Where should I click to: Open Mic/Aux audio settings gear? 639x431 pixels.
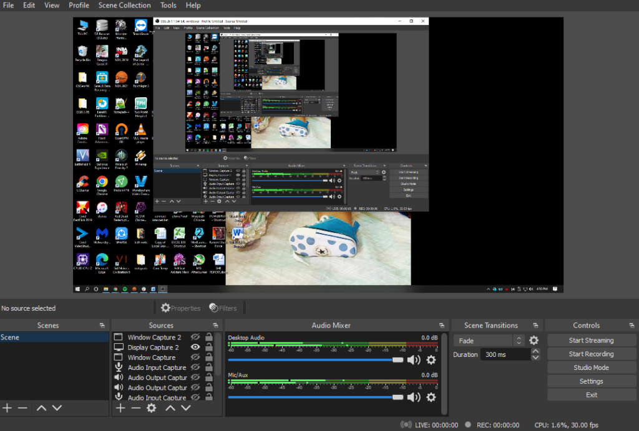click(x=431, y=397)
